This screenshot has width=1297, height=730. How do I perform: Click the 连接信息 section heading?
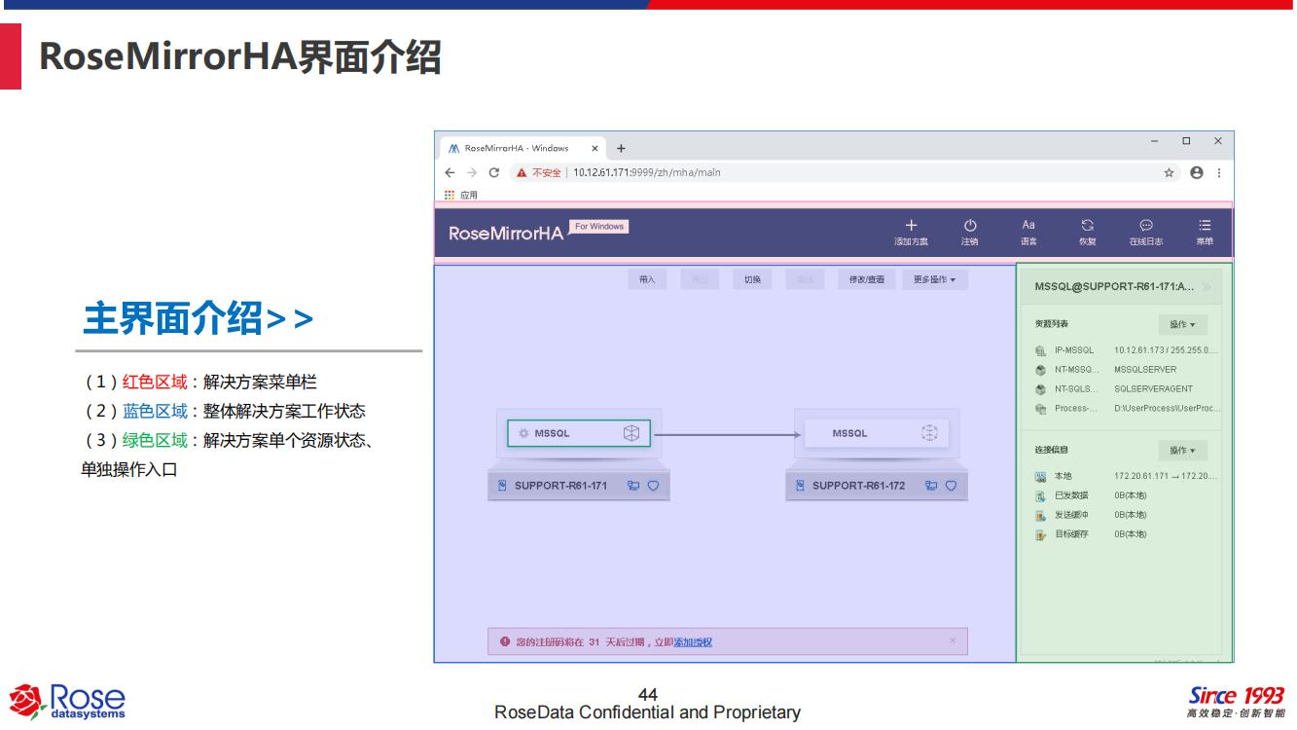tap(1051, 451)
